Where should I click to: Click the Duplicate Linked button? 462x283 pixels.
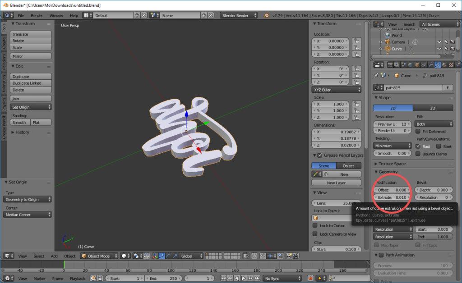(x=31, y=83)
